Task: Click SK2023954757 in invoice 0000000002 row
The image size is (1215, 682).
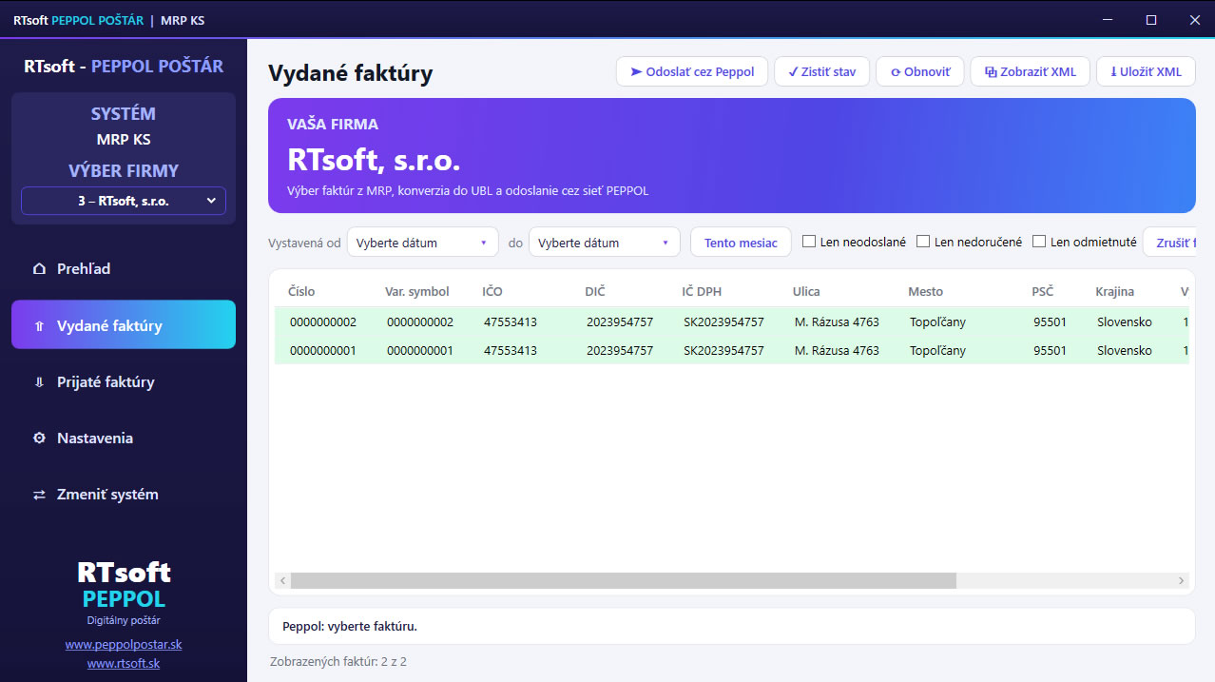Action: pos(723,322)
